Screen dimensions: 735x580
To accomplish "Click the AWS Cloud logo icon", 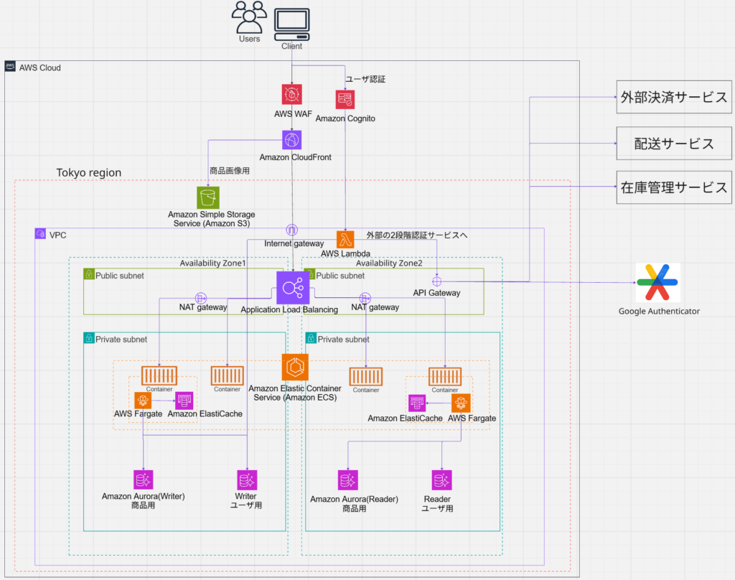I will [x=10, y=66].
